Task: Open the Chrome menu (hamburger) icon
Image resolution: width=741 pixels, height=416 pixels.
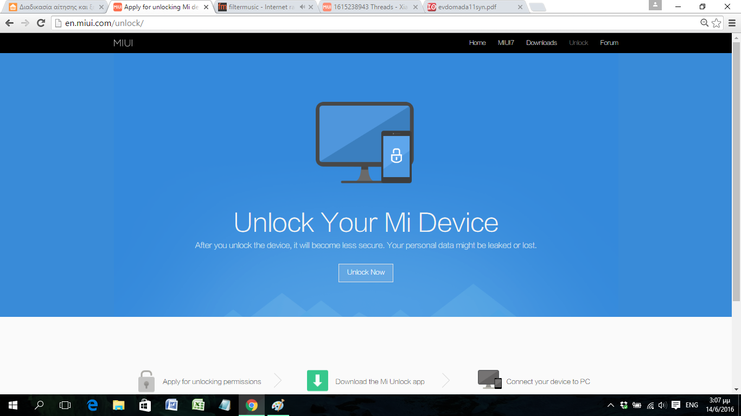Action: (x=732, y=23)
